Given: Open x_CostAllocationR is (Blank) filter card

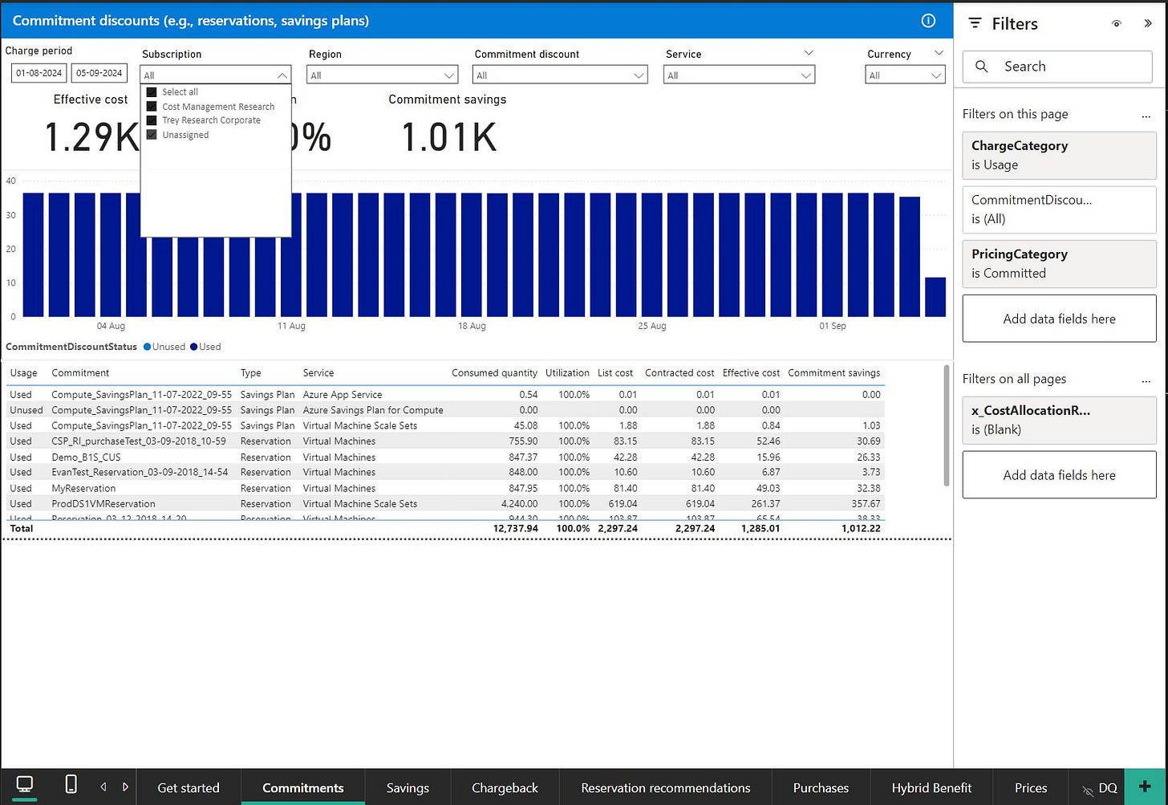Looking at the screenshot, I should tap(1059, 420).
